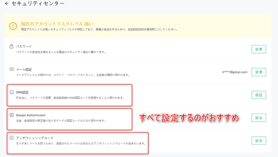Image resolution: width=278 pixels, height=157 pixels.
Task: Click the SMS認証 heading text
Action: 22,92
